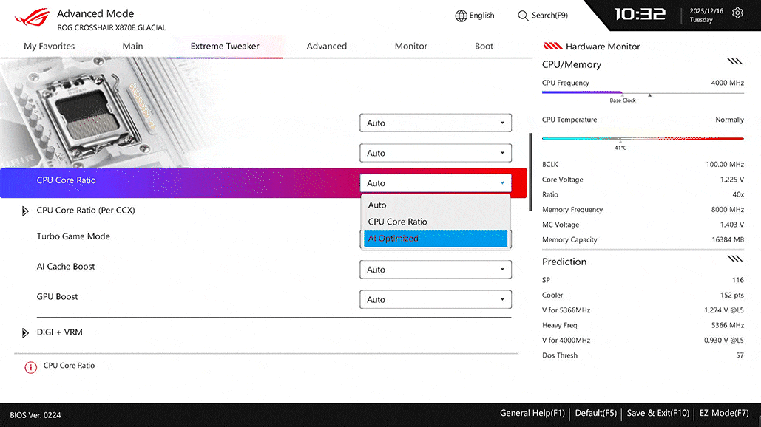Viewport: 761px width, 427px height.
Task: Open the GPU Boost dropdown
Action: [x=436, y=300]
